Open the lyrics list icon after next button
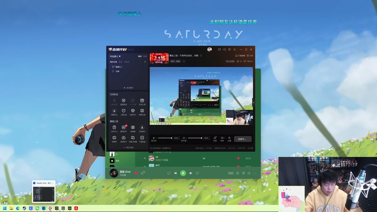 point(197,173)
